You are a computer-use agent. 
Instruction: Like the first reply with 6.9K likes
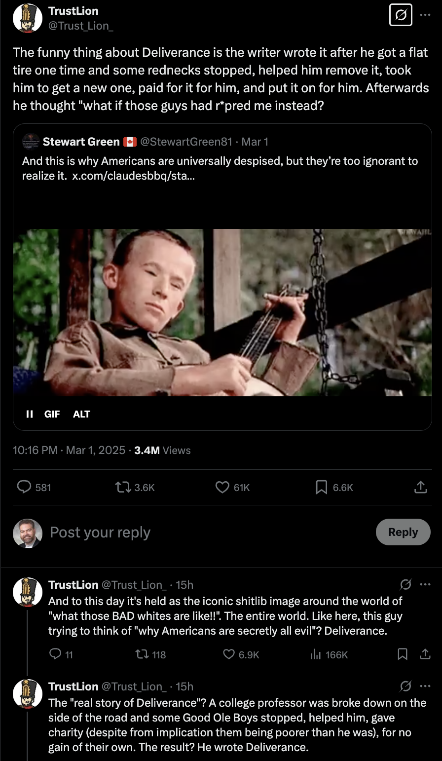pyautogui.click(x=229, y=654)
